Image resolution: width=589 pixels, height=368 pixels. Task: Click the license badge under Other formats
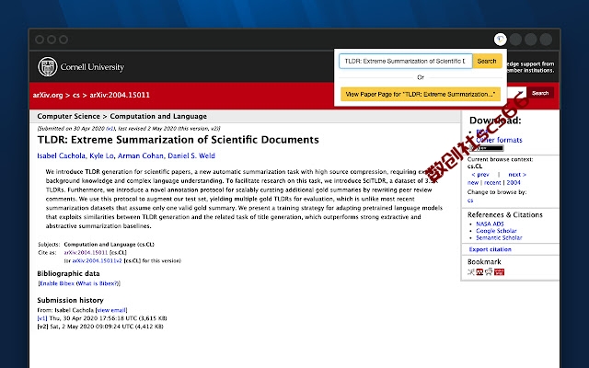pos(487,148)
